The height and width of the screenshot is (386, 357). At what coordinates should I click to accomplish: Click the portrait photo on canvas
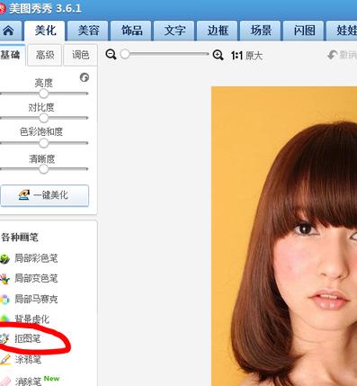click(x=284, y=237)
